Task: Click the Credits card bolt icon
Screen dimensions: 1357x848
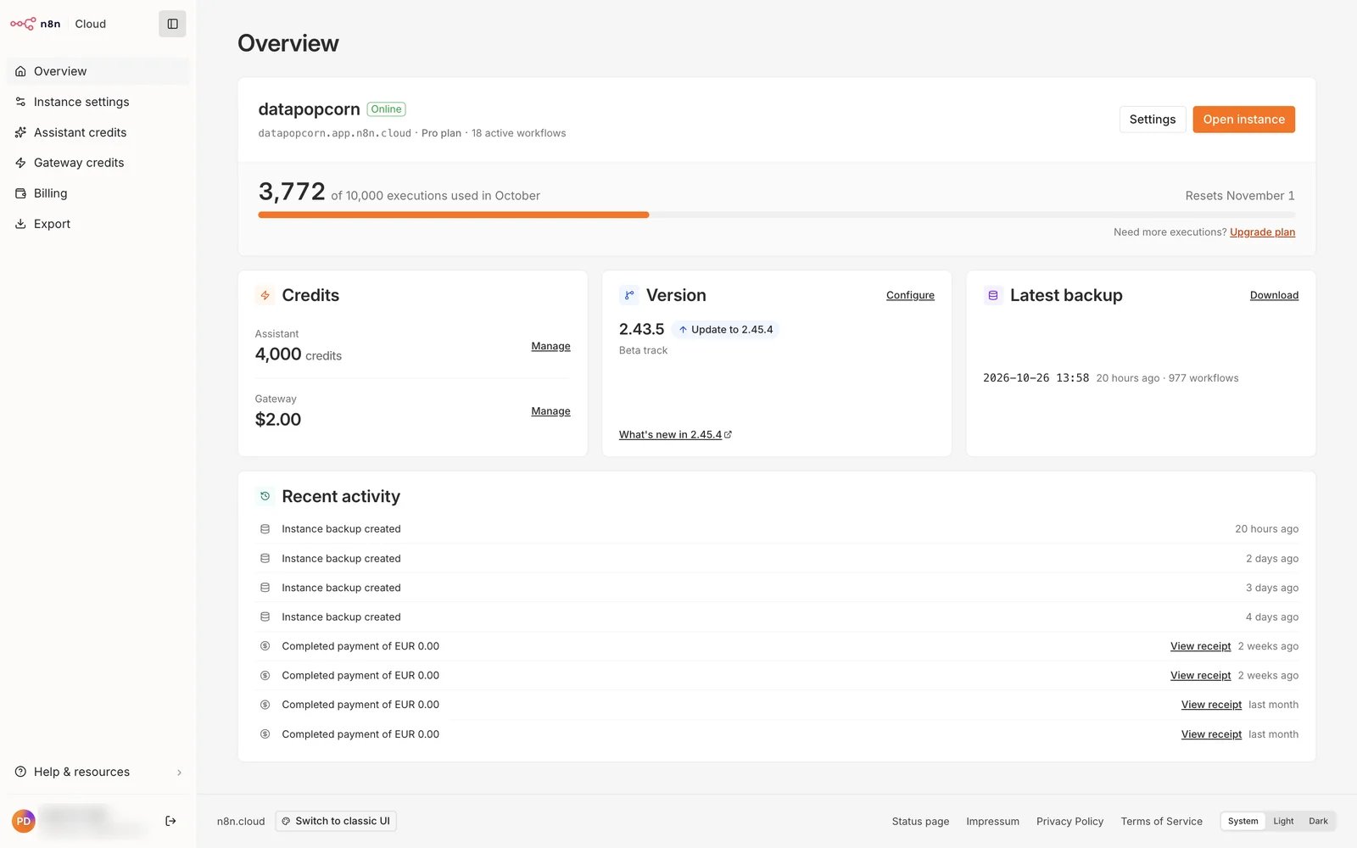Action: pyautogui.click(x=265, y=295)
